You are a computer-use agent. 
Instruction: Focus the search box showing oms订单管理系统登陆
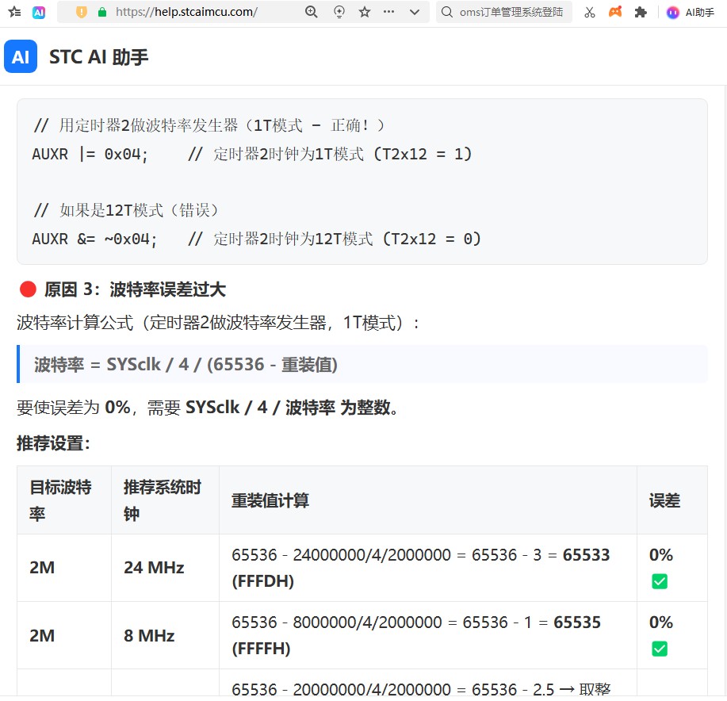(x=504, y=12)
